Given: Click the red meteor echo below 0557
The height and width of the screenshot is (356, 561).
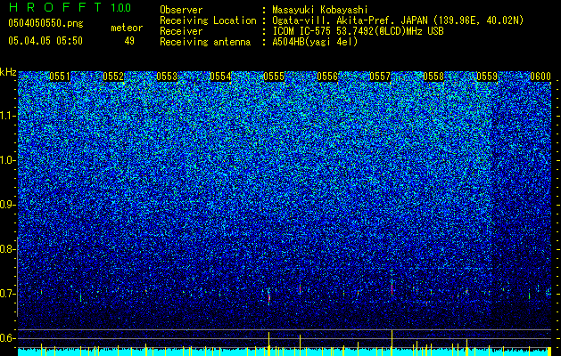Looking at the screenshot, I should click(392, 288).
